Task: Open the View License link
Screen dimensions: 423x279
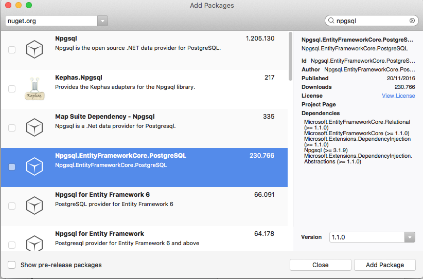Action: coord(398,96)
